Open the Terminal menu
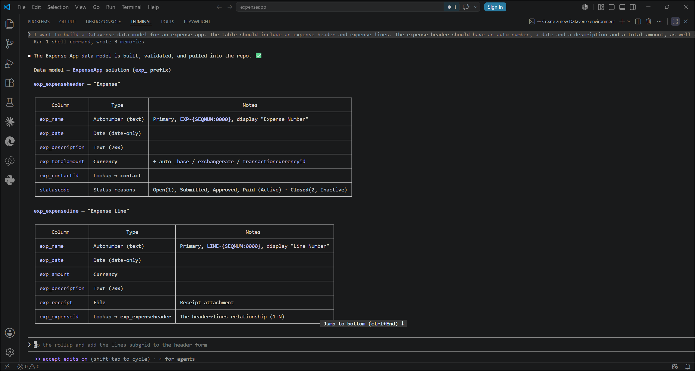Viewport: 695px width, 371px height. [131, 7]
